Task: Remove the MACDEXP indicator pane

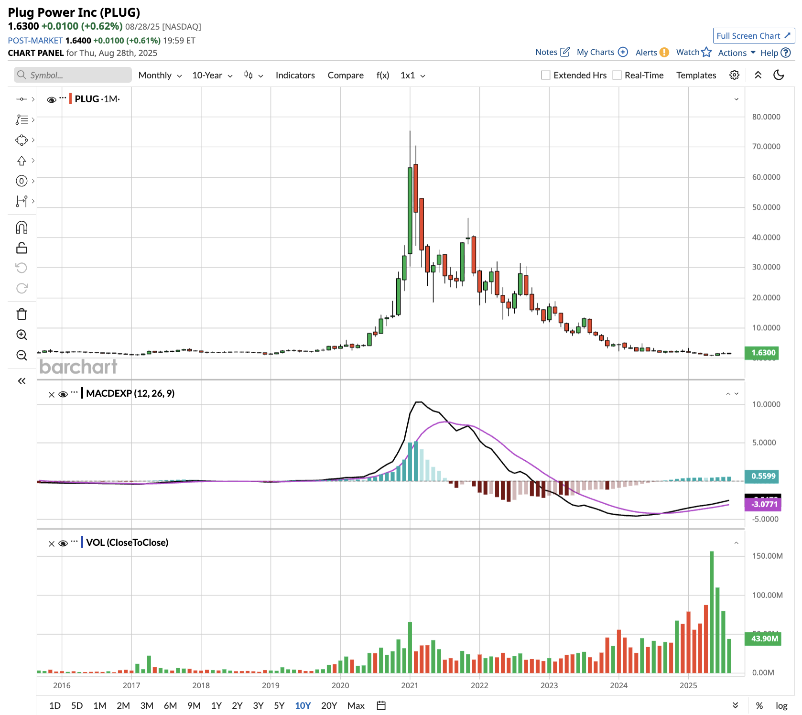Action: pyautogui.click(x=52, y=394)
